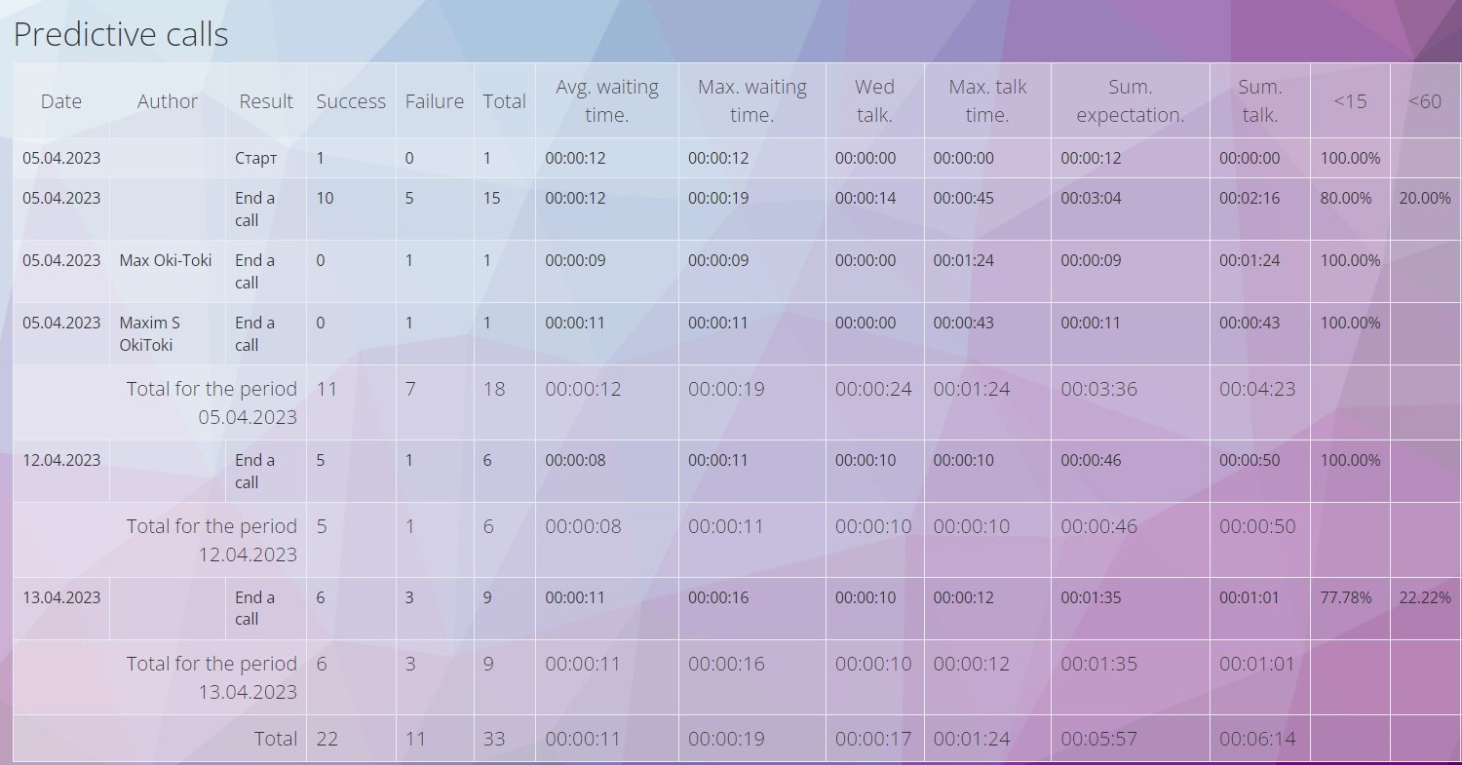The width and height of the screenshot is (1462, 765).
Task: Click Total for the period 12.04.2023 label
Action: point(212,540)
